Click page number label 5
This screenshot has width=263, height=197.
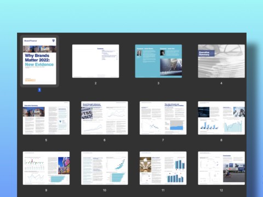coord(46,140)
